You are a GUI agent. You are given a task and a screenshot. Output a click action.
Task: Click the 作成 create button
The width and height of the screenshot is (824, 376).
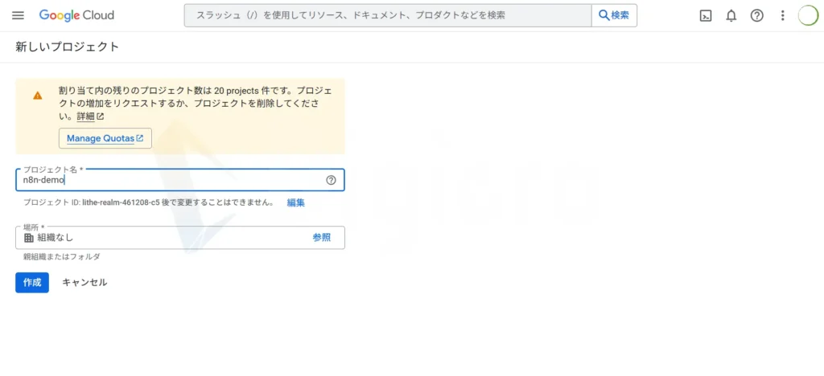[32, 282]
